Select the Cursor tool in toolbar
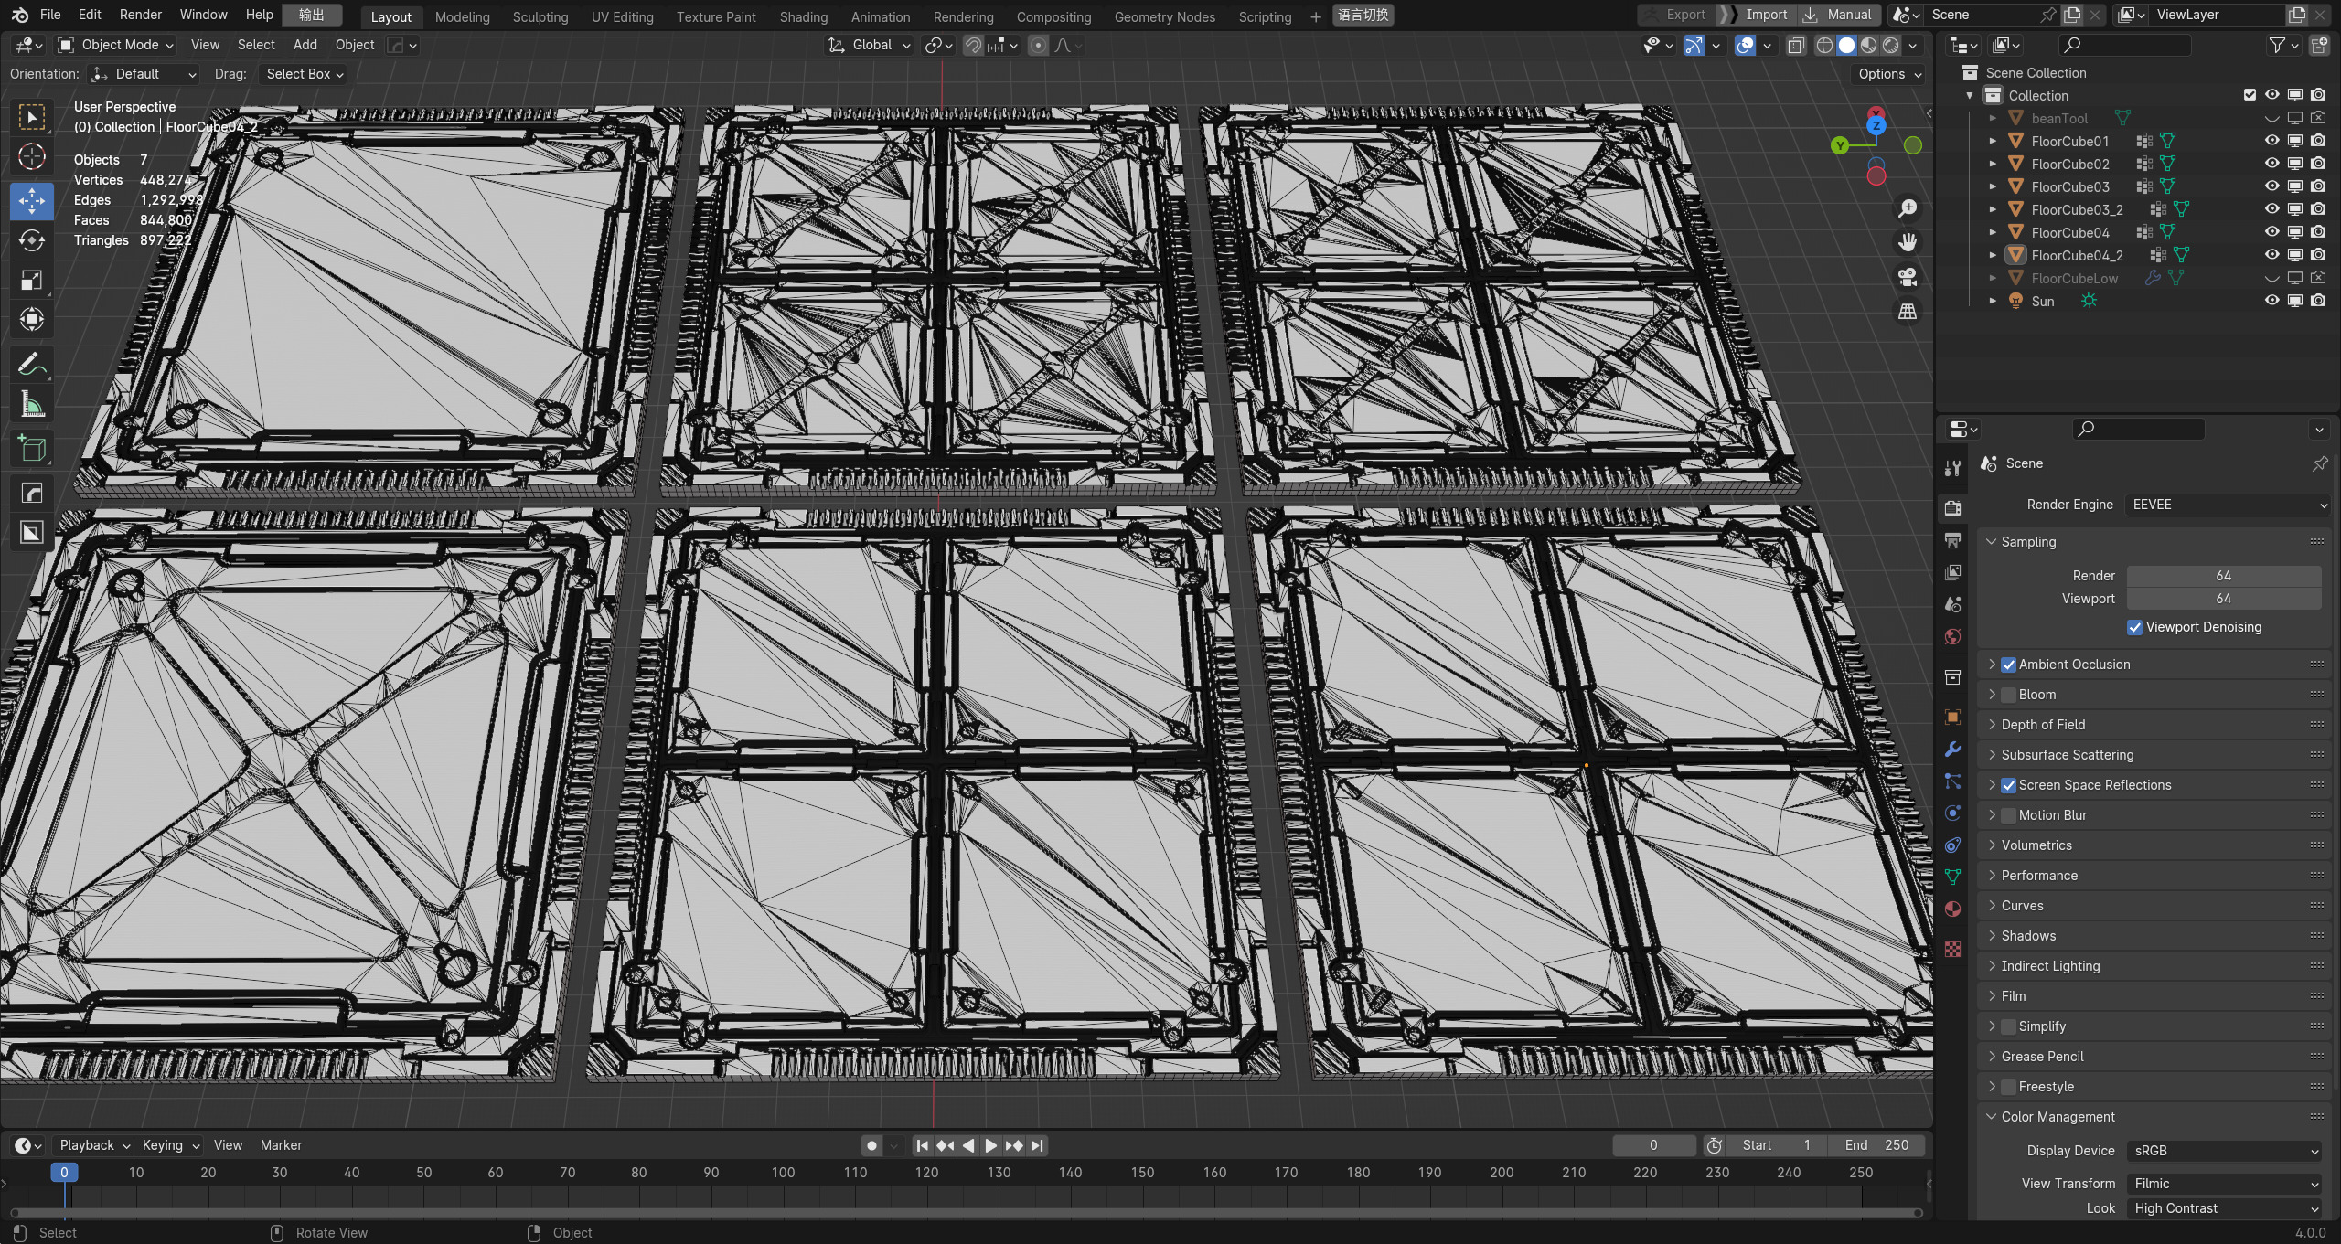 [32, 156]
